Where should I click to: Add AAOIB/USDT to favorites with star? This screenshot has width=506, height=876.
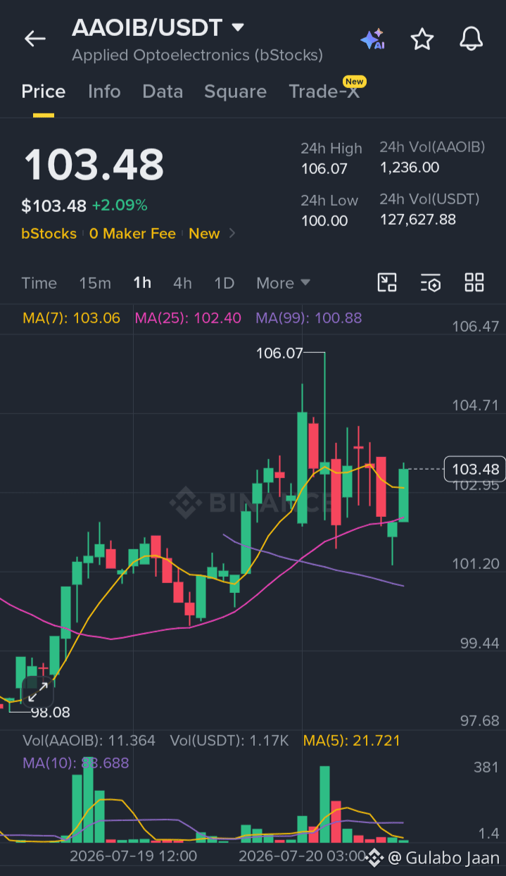422,39
